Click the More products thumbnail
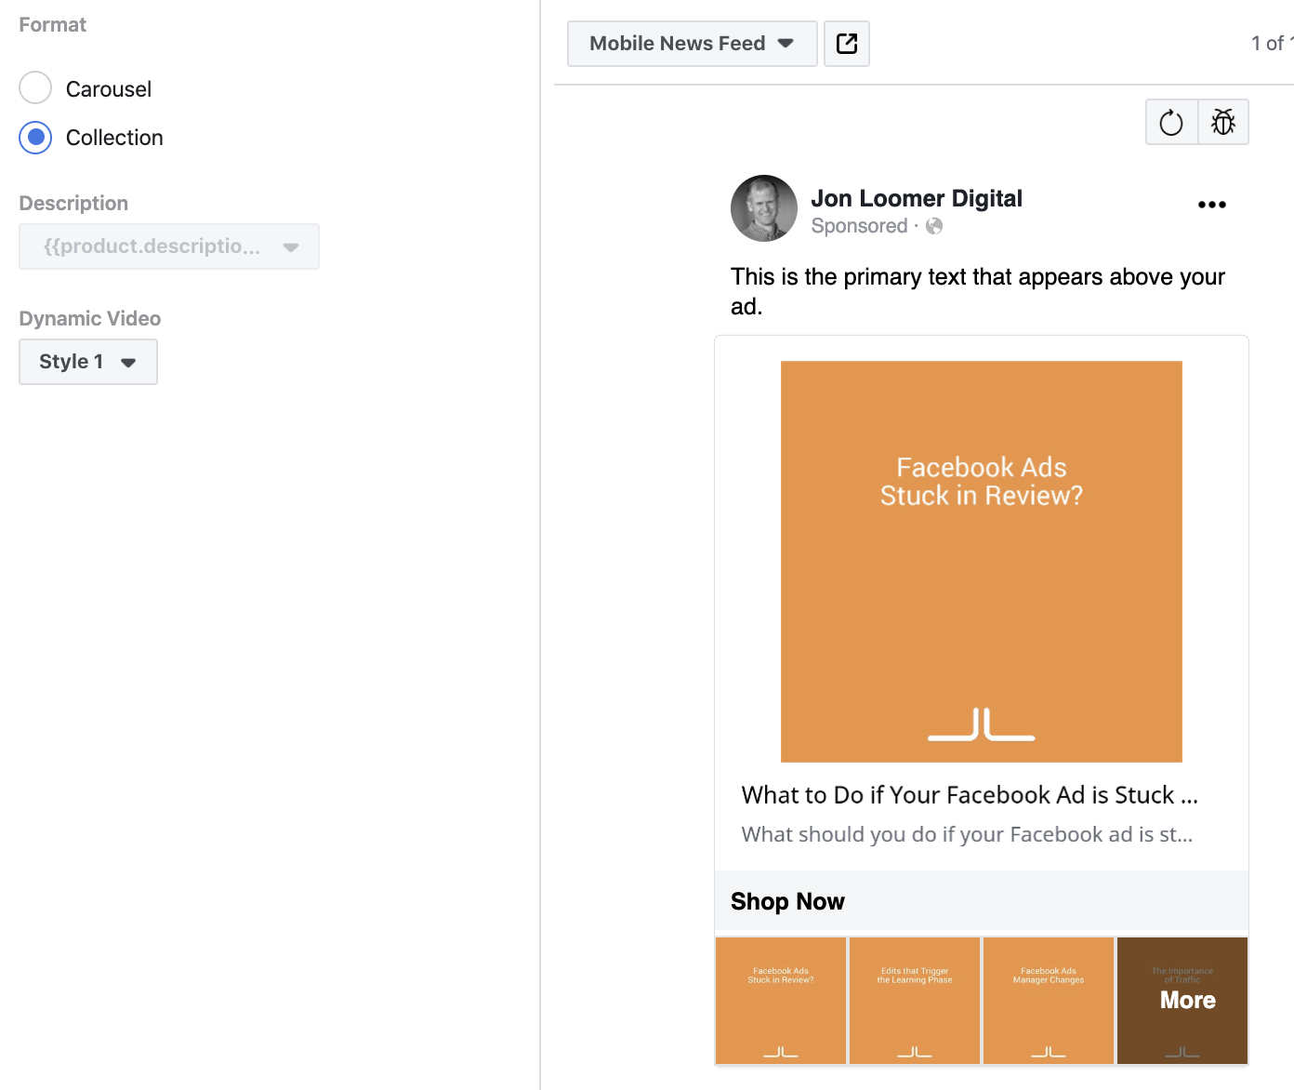1294x1090 pixels. tap(1182, 1001)
